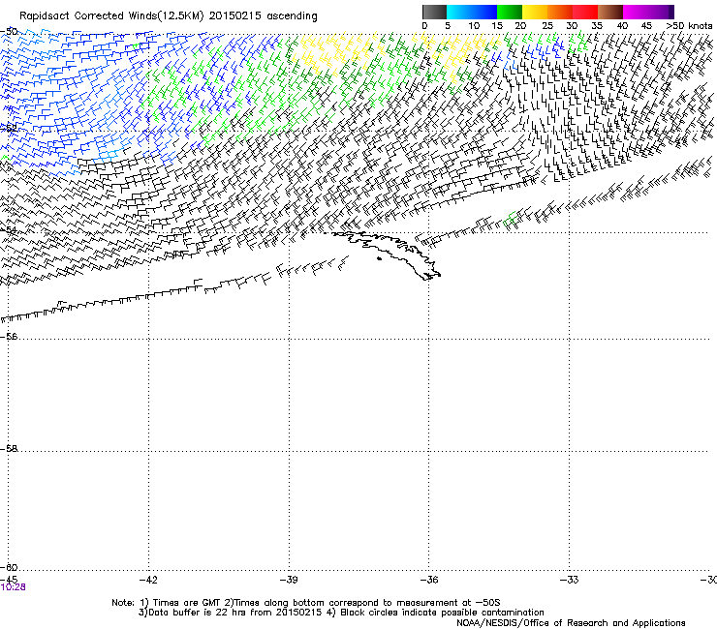Click the NOAA/NESDIS credit text
717x629 pixels.
571,623
